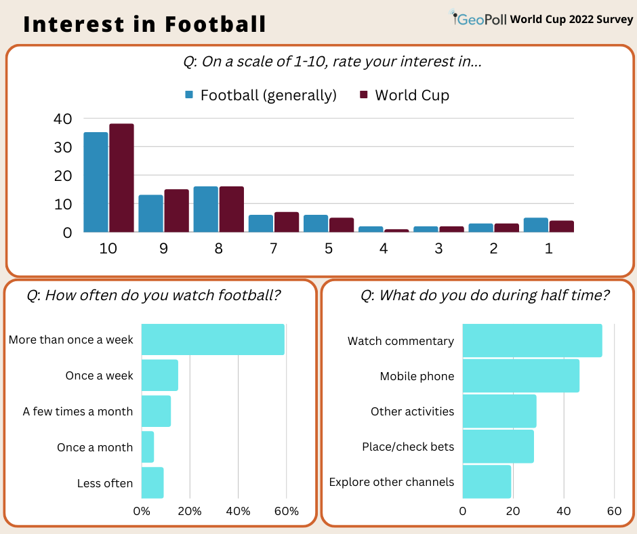Screen dimensions: 637x534
Task: Click the 'Place/check bets' bar
Action: [x=498, y=447]
